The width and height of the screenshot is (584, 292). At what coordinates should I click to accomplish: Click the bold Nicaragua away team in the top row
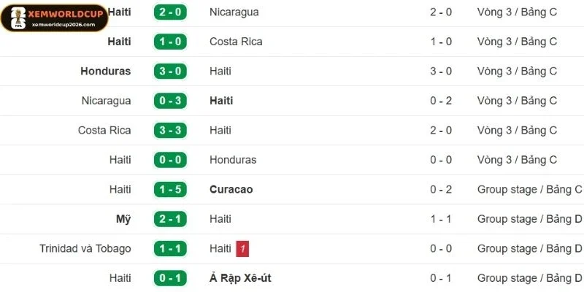click(234, 12)
